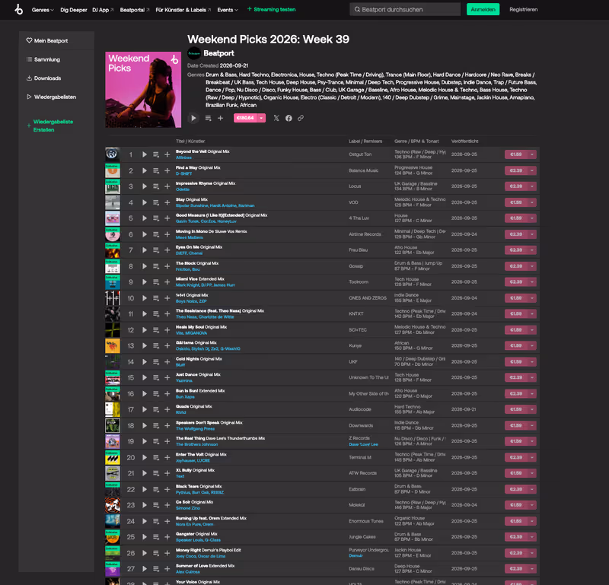The image size is (609, 585).
Task: Go to Beatportal
Action: [x=135, y=10]
